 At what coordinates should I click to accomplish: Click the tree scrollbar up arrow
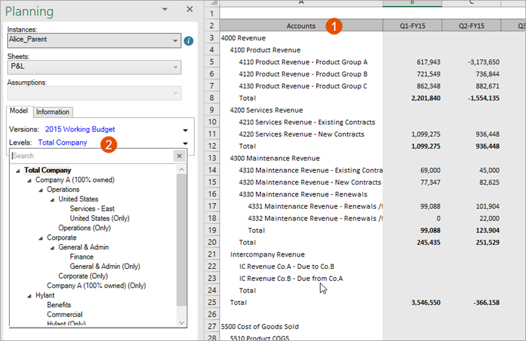(x=182, y=170)
